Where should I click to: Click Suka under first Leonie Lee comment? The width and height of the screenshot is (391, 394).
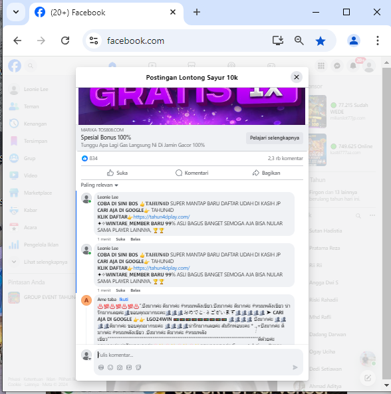click(120, 239)
